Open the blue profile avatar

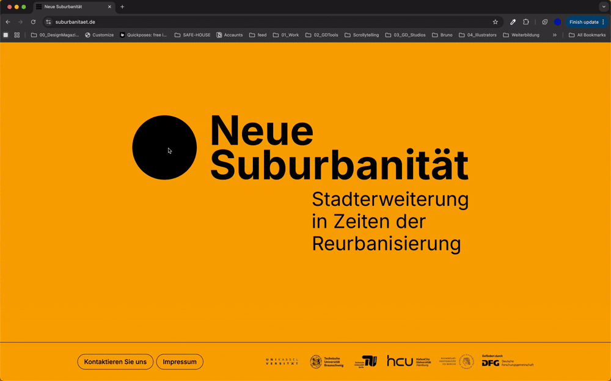coord(557,22)
